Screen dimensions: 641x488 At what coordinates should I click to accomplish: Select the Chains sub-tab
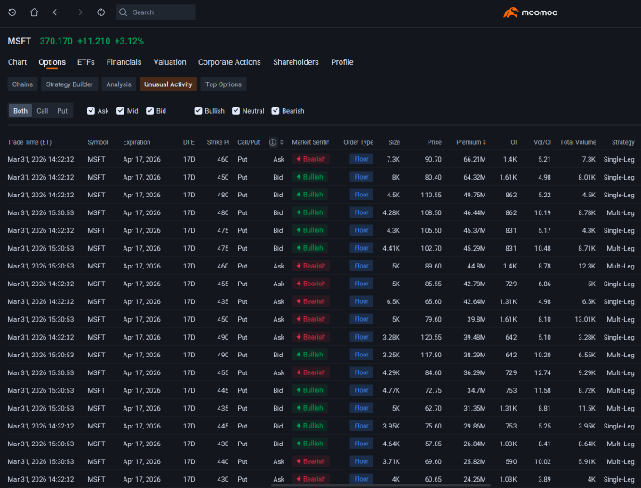point(22,84)
